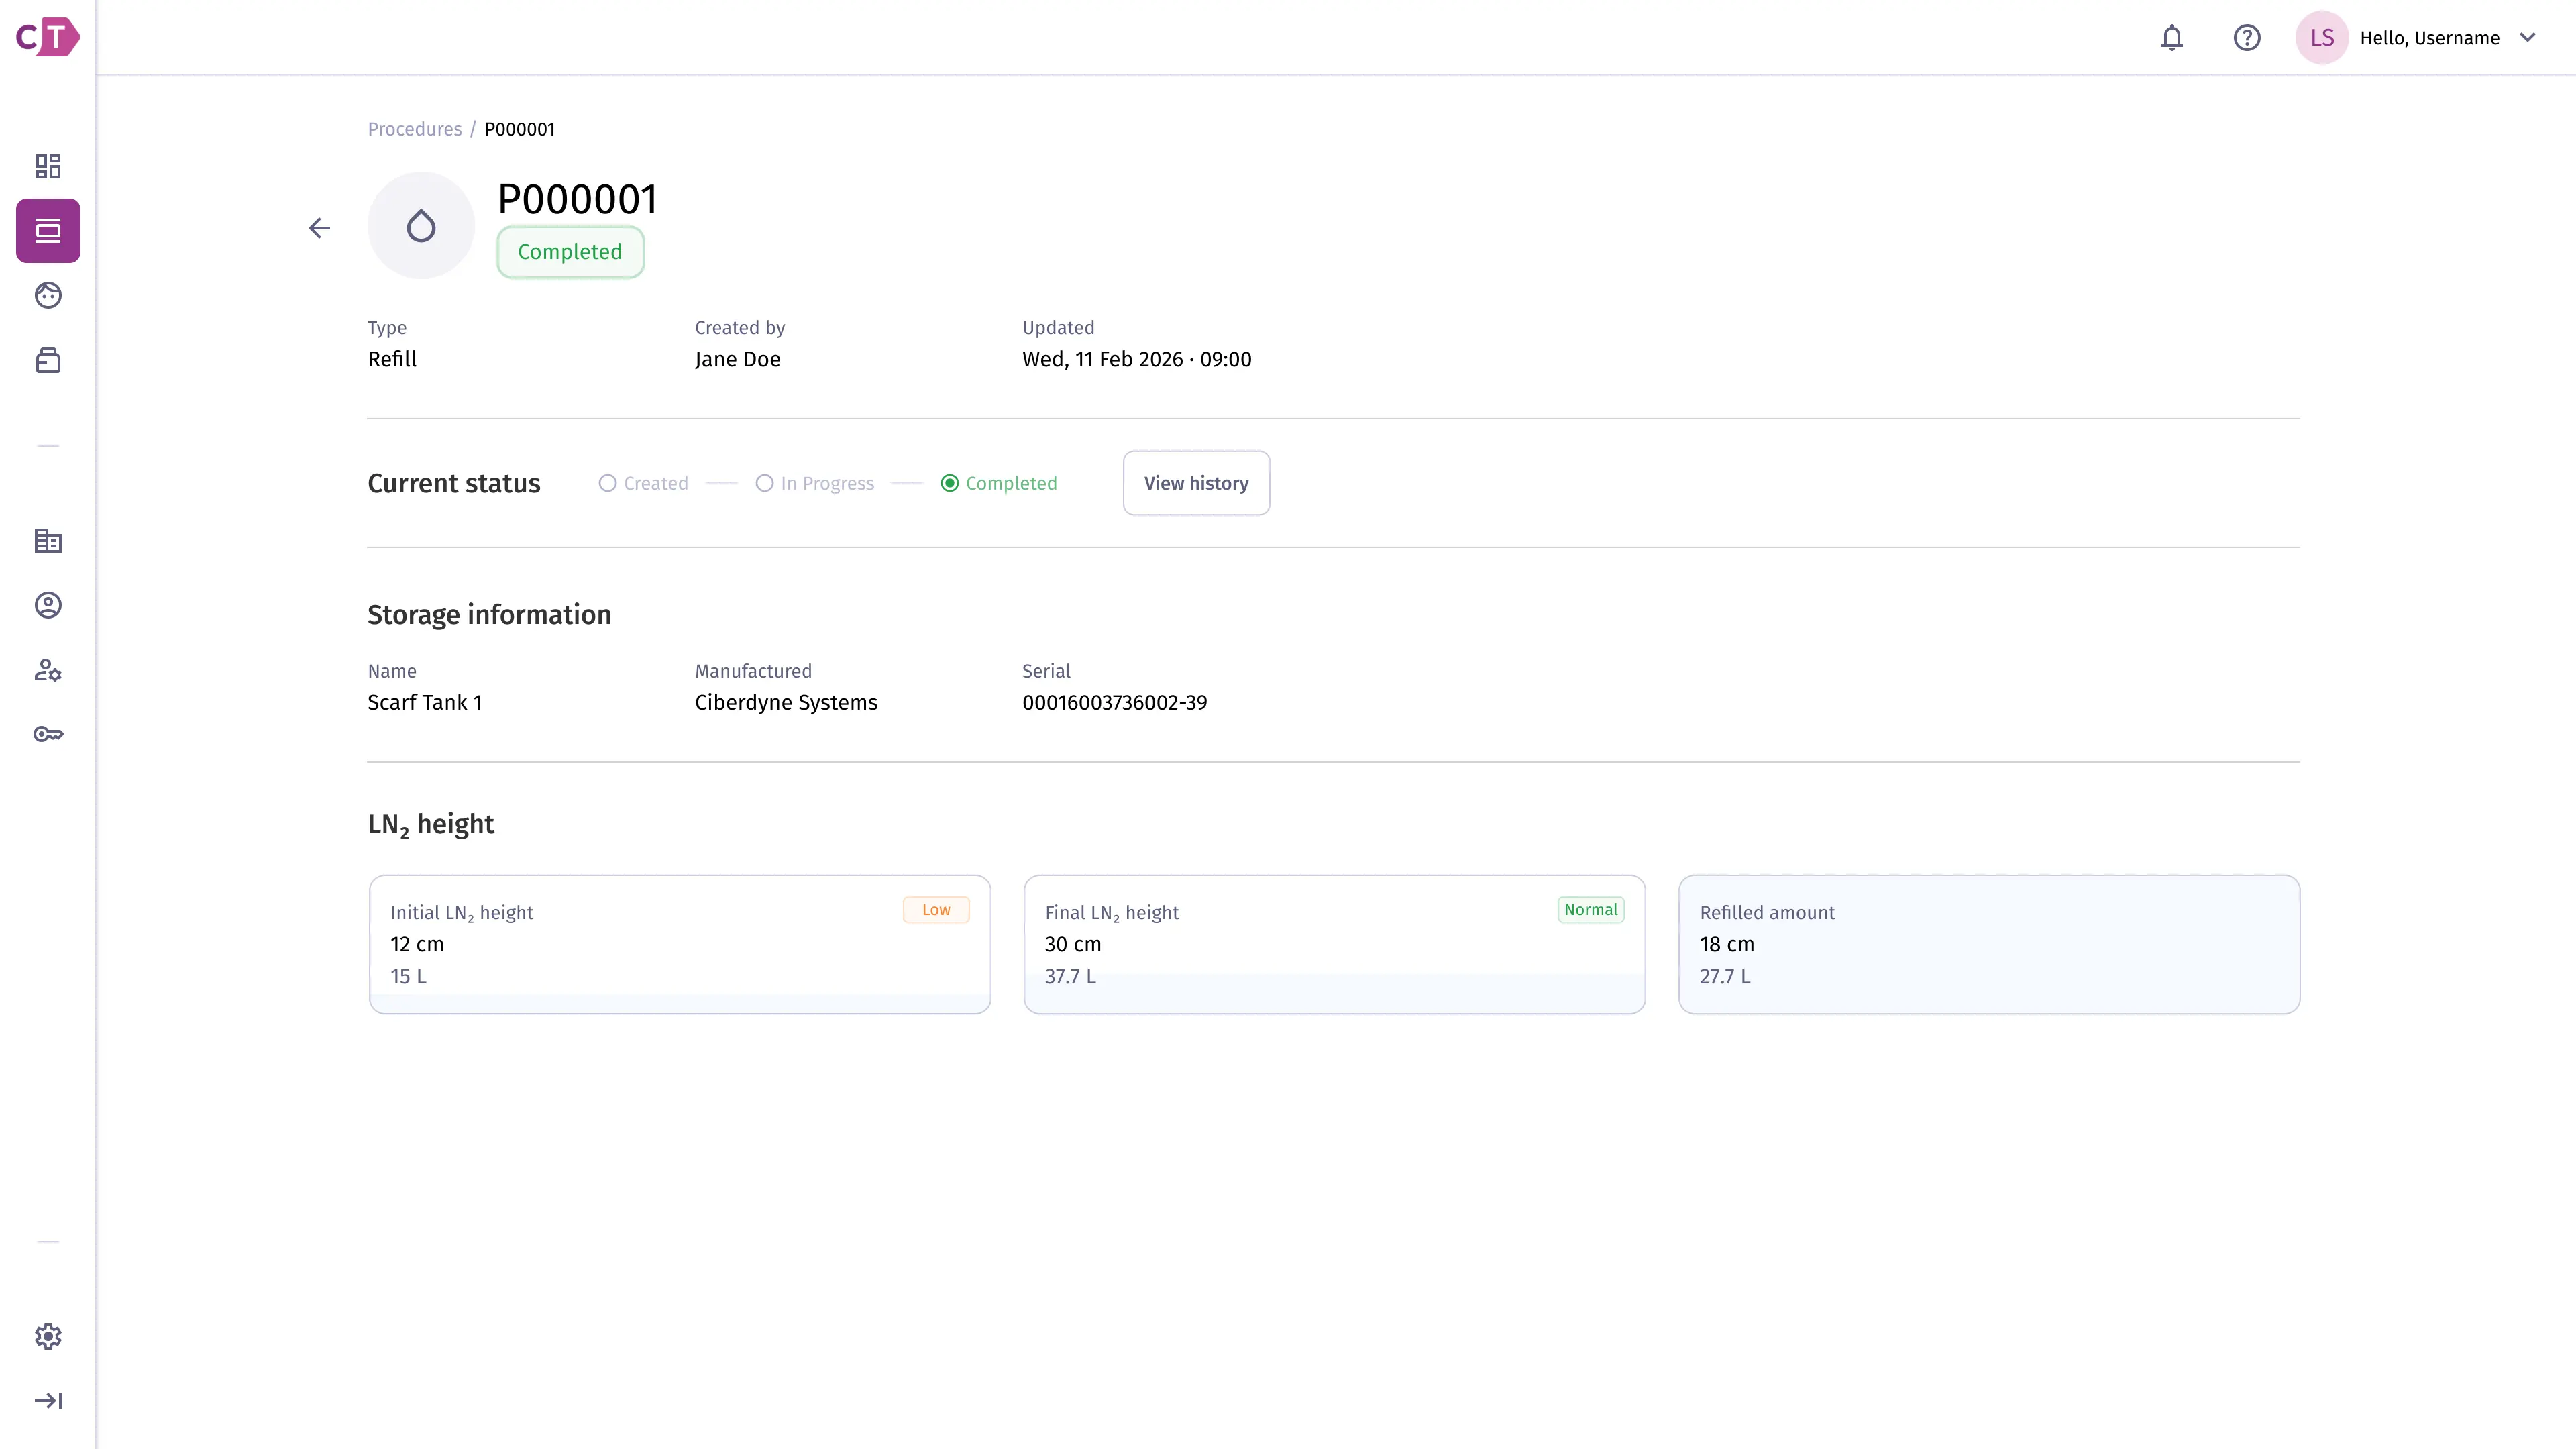The width and height of the screenshot is (2576, 1449).
Task: Click the P000001 breadcrumb item
Action: point(519,129)
